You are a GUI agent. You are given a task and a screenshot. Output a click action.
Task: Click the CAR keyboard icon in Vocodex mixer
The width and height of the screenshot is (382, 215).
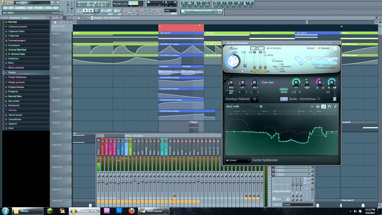261,52
